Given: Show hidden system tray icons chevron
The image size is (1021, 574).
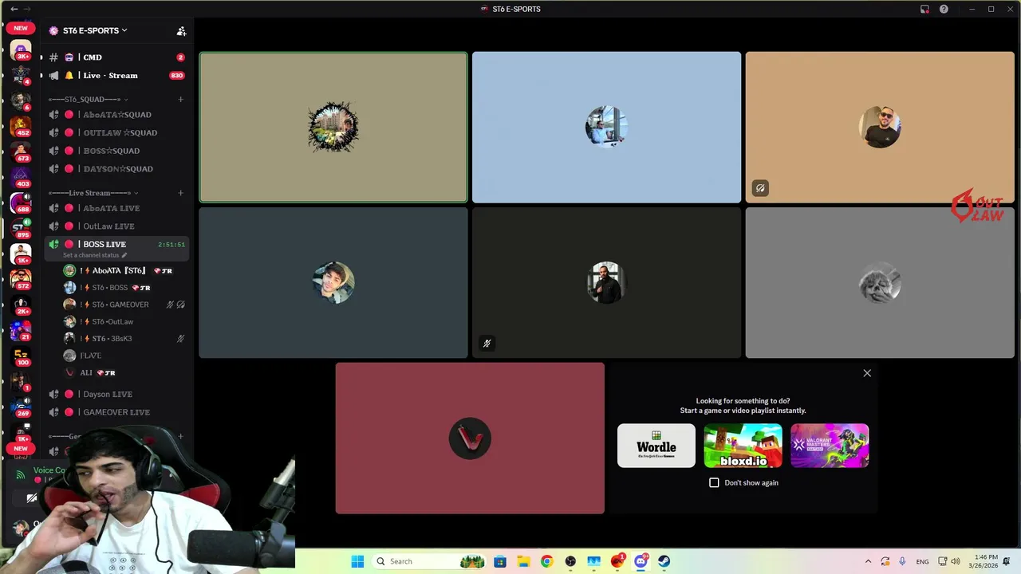Looking at the screenshot, I should 868,561.
